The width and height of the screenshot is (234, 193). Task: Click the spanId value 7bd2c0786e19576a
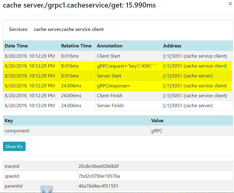[x=99, y=176]
